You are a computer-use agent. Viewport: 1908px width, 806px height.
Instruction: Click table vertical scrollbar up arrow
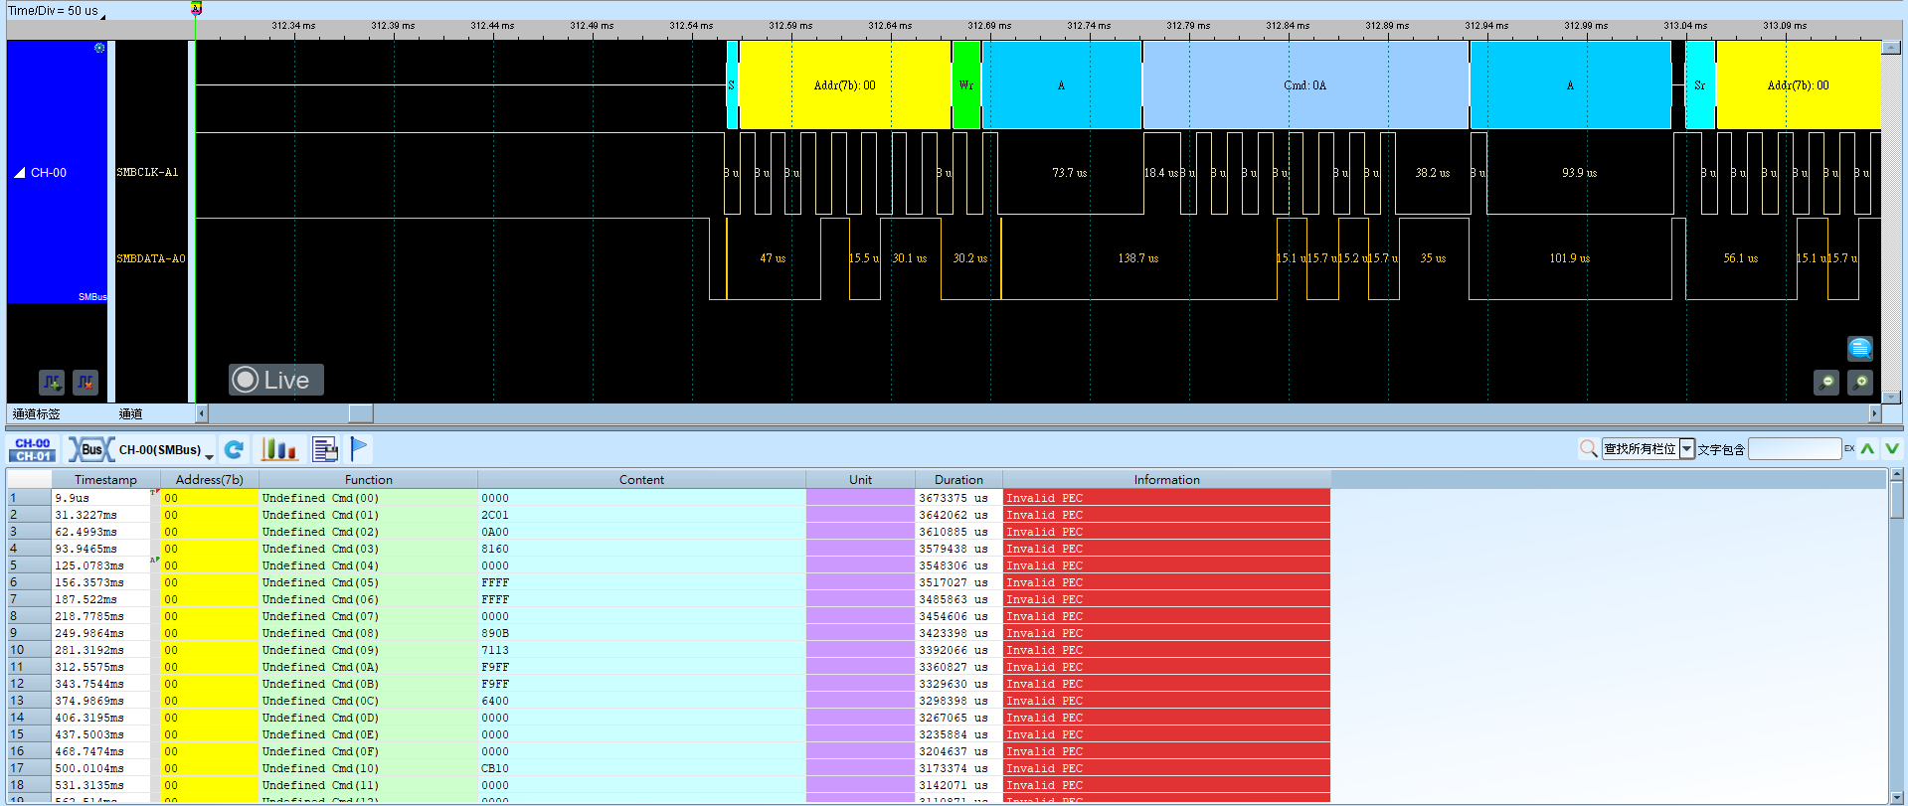(x=1897, y=476)
